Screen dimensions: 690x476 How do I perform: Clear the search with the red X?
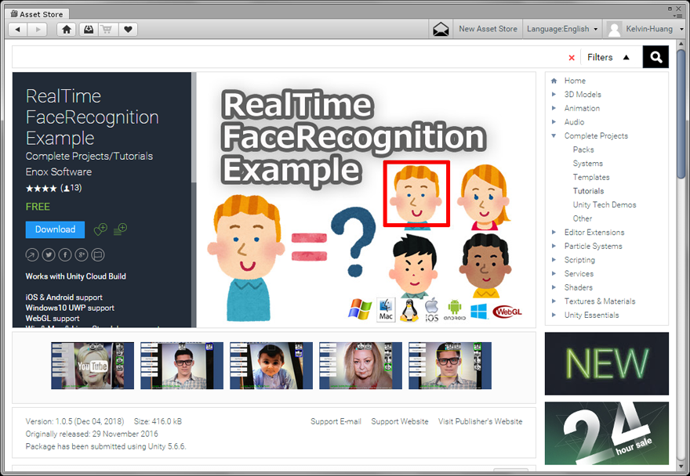pyautogui.click(x=571, y=58)
